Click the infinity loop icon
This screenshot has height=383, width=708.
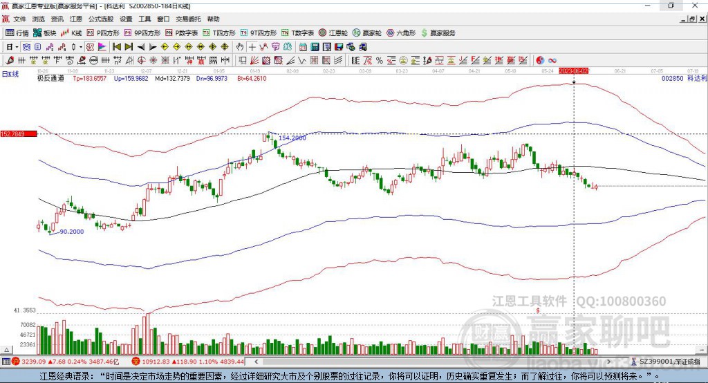point(552,61)
